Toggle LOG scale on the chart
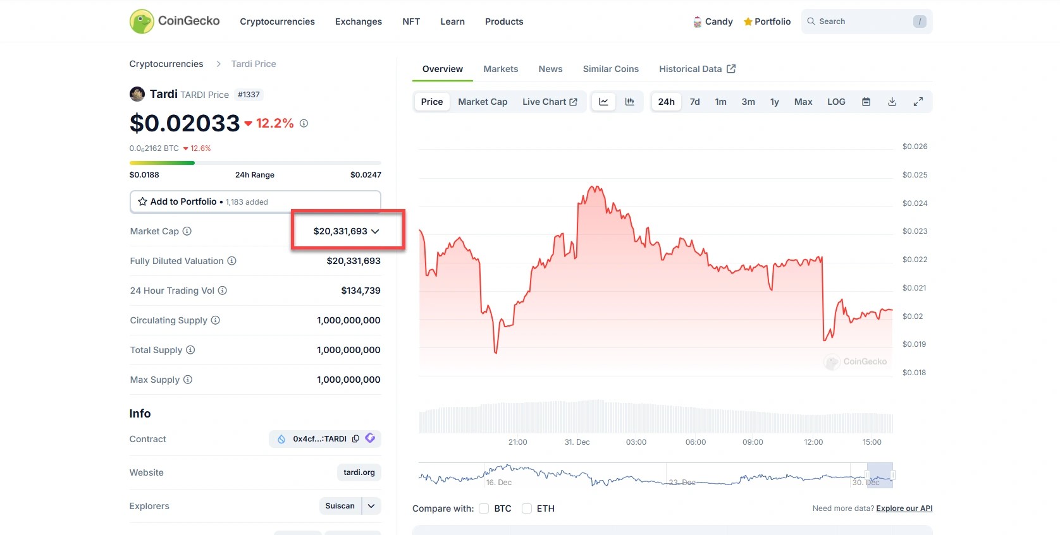 836,102
